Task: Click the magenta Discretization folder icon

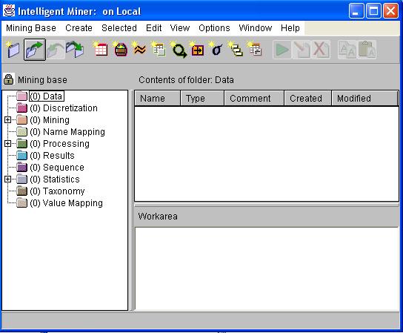Action: point(21,108)
